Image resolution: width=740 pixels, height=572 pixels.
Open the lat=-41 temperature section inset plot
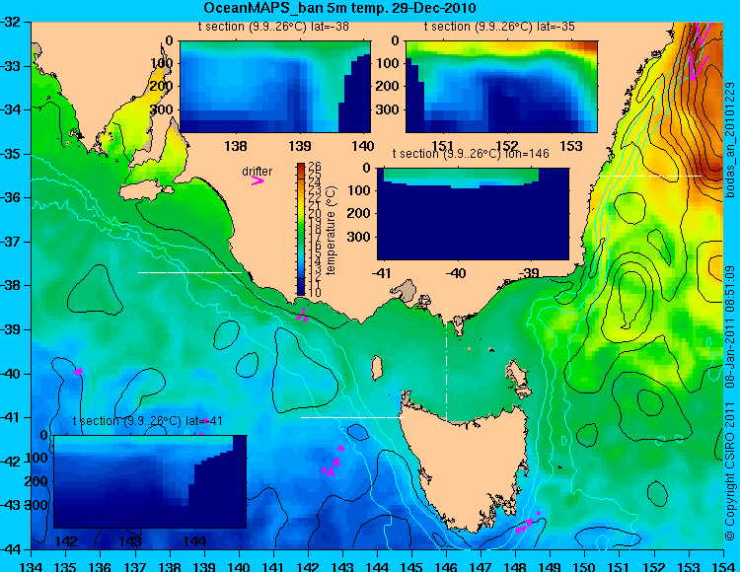click(150, 481)
